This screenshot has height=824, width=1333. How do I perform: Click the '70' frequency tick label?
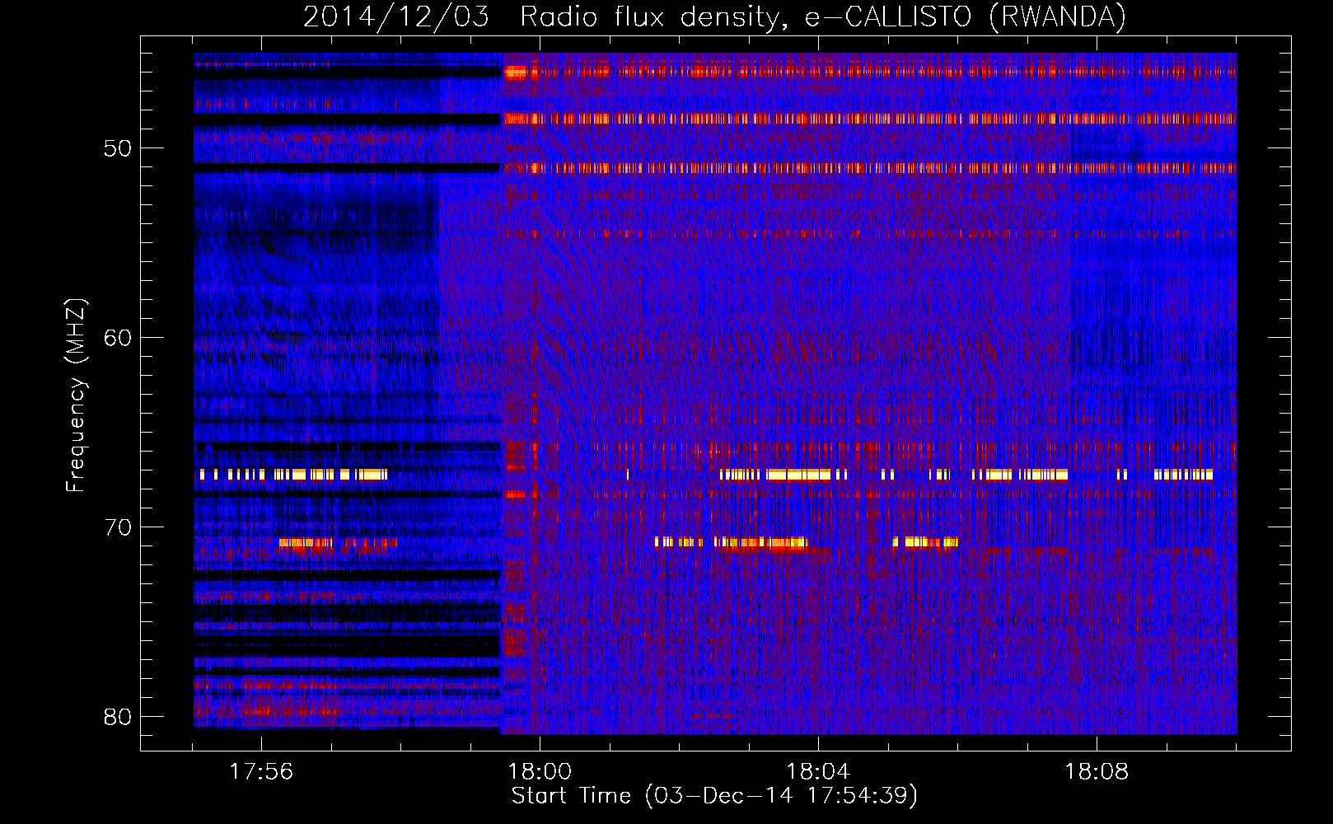[x=118, y=528]
